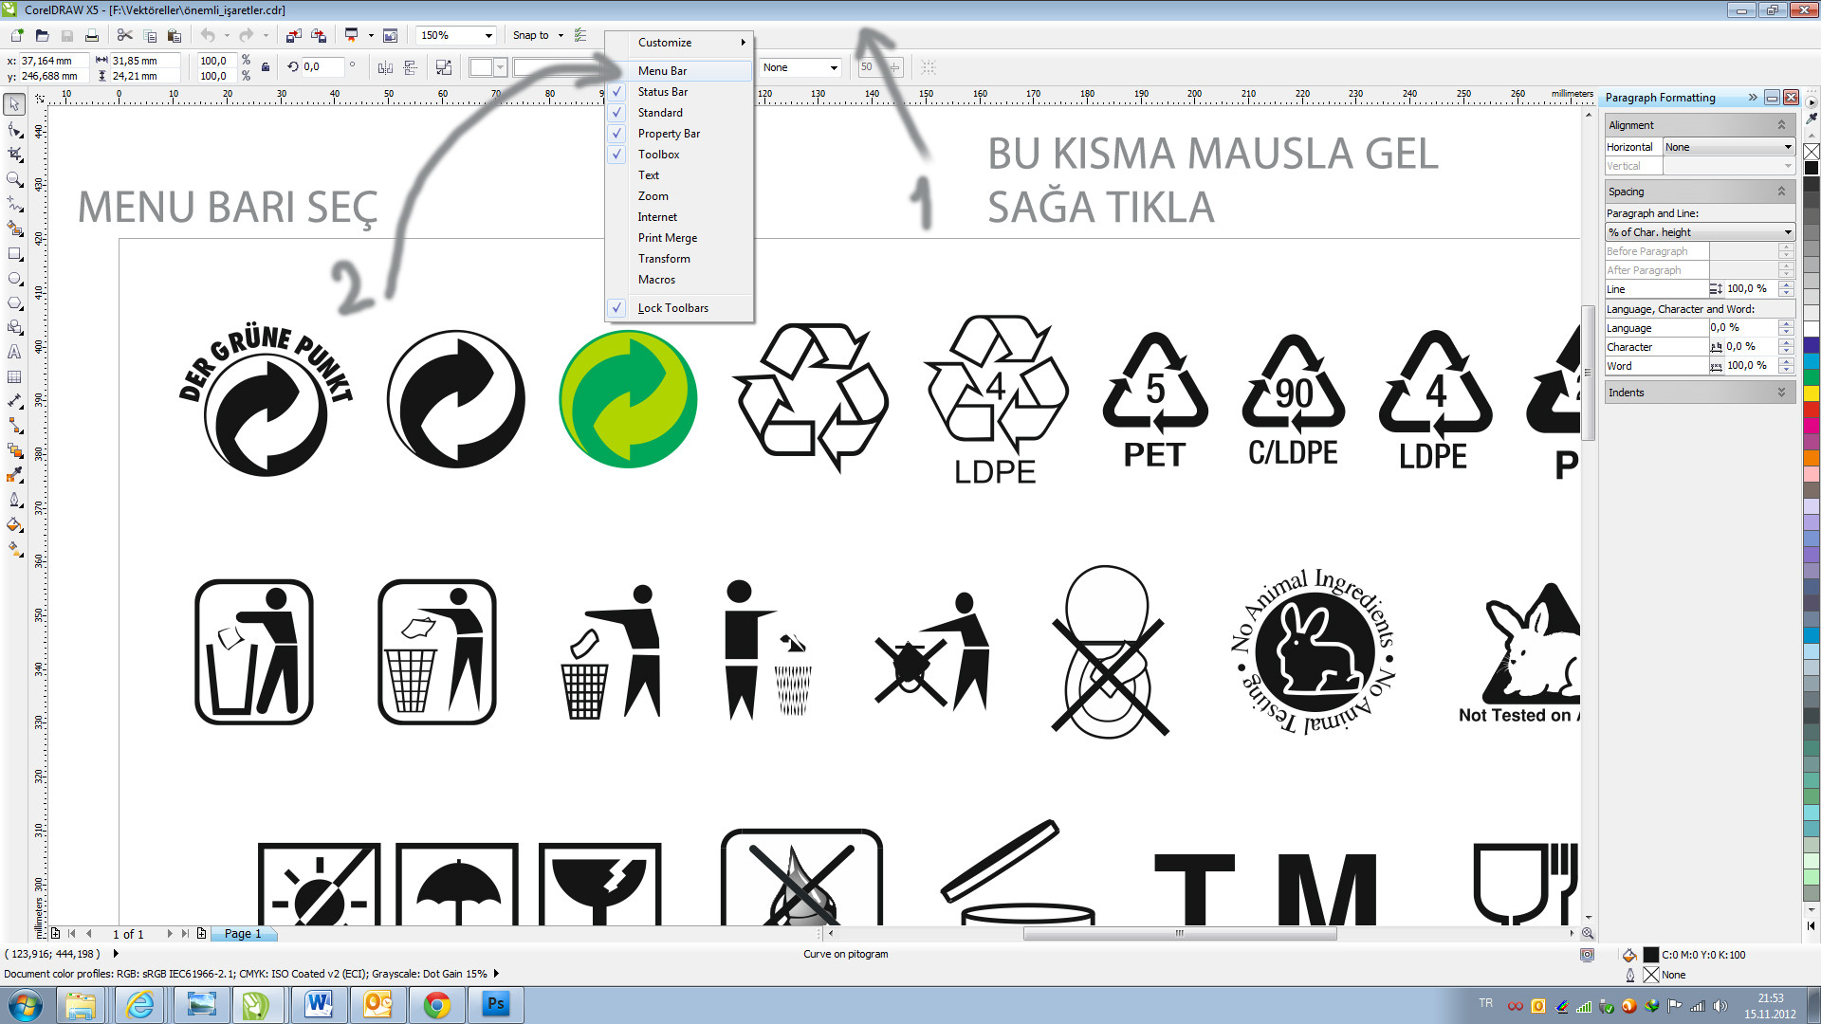Open the Application launcher
The width and height of the screenshot is (1821, 1024).
point(352,35)
